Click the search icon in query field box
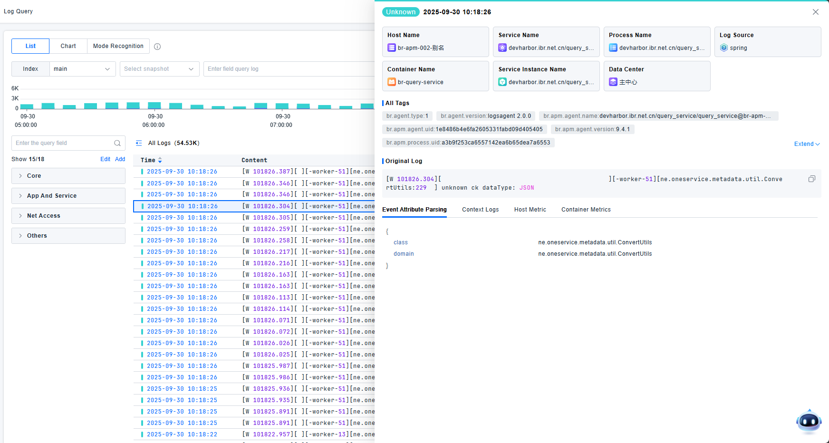 (117, 143)
